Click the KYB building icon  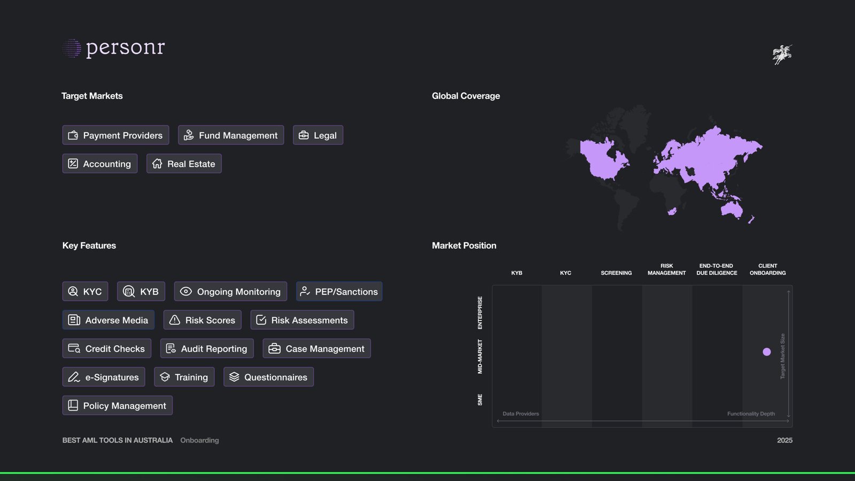(129, 291)
